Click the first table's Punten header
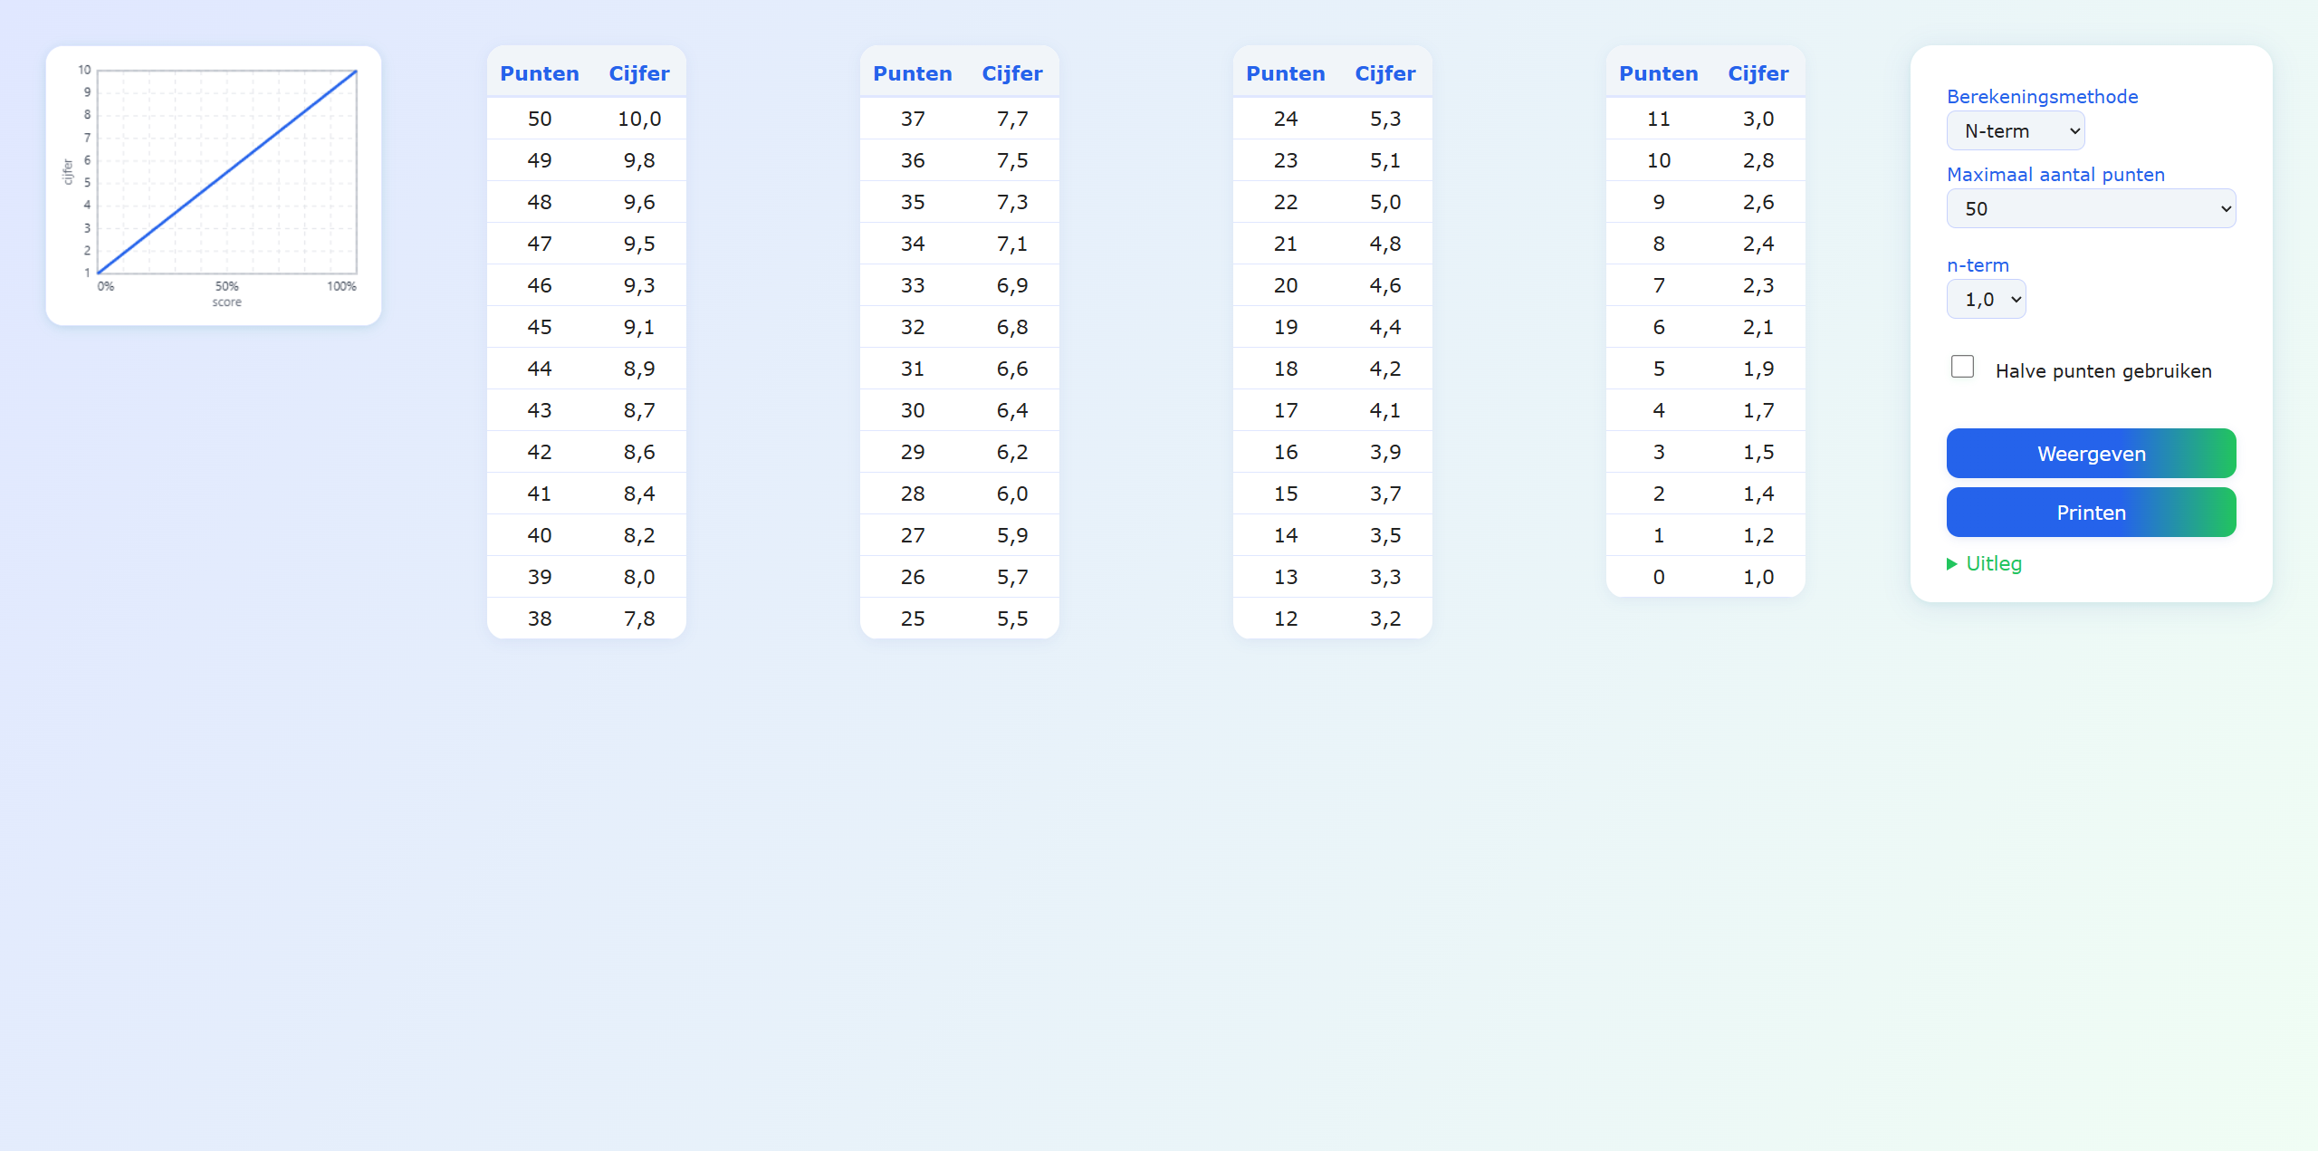Screen dimensions: 2318x1151 coord(539,73)
